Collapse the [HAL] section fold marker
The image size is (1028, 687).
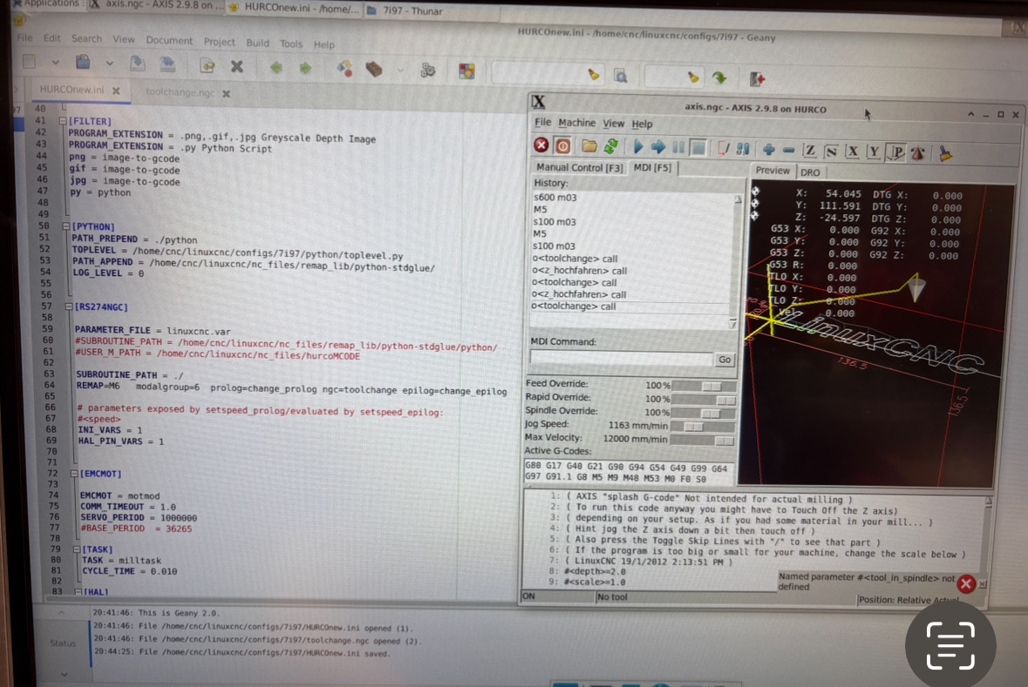pyautogui.click(x=78, y=591)
